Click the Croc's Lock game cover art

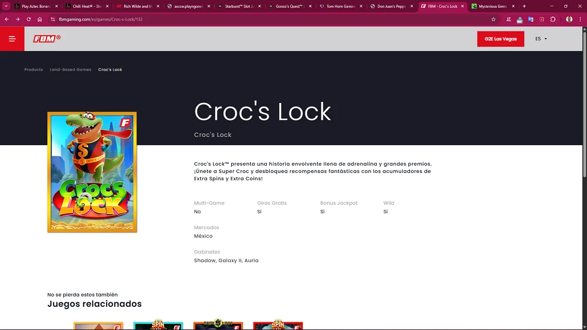point(92,172)
